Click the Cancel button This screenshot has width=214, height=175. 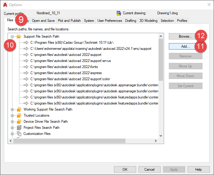click(149, 170)
